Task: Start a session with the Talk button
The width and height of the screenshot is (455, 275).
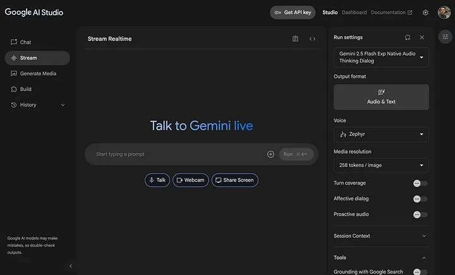Action: [156, 180]
